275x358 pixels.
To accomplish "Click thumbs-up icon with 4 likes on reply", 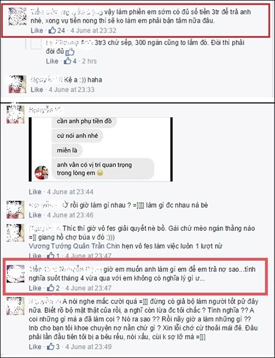I will (x=68, y=60).
